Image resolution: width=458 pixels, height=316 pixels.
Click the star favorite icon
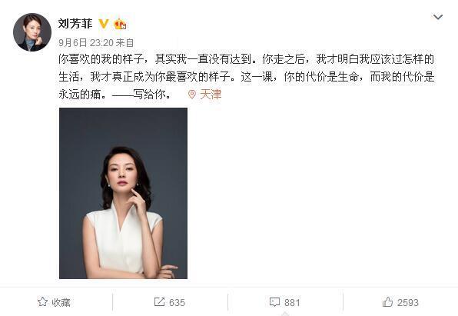[x=42, y=302]
